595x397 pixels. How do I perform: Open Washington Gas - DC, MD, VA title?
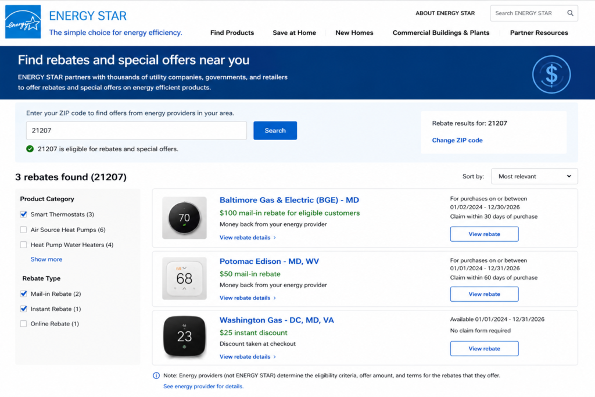(277, 320)
